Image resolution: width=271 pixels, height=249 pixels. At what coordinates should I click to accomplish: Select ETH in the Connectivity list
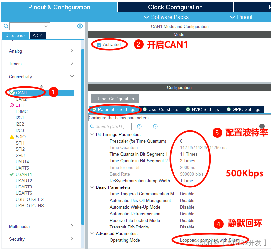coord(19,105)
